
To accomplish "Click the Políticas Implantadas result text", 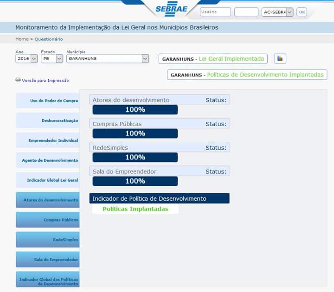I will click(135, 209).
